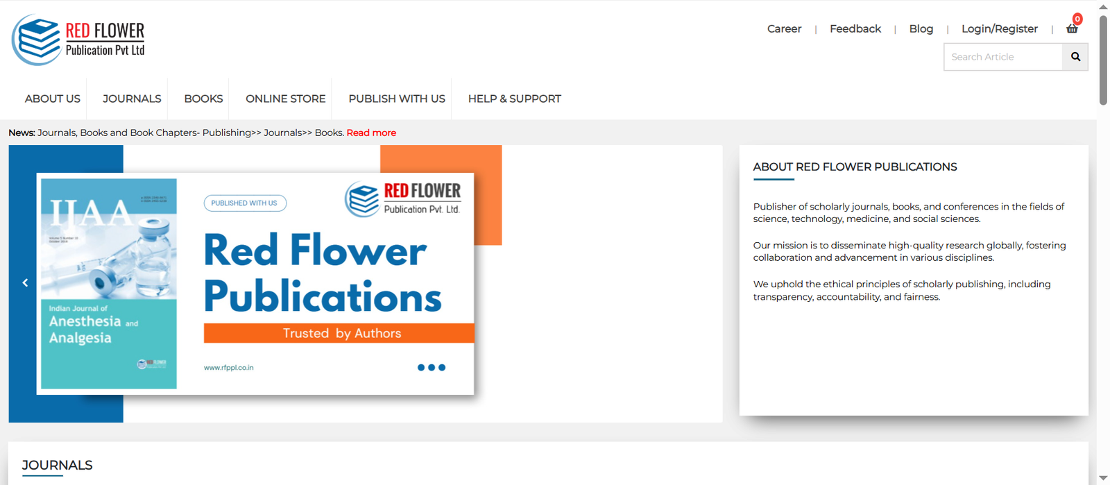Open the ONLINE STORE menu
1110x485 pixels.
pos(285,99)
